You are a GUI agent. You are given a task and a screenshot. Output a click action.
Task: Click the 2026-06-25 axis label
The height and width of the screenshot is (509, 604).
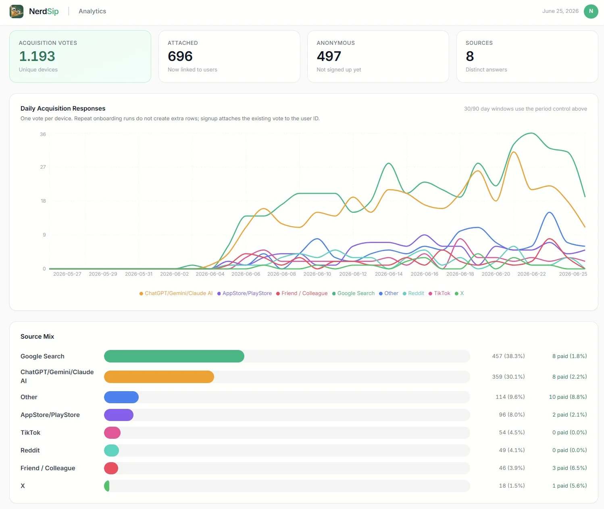tap(573, 274)
